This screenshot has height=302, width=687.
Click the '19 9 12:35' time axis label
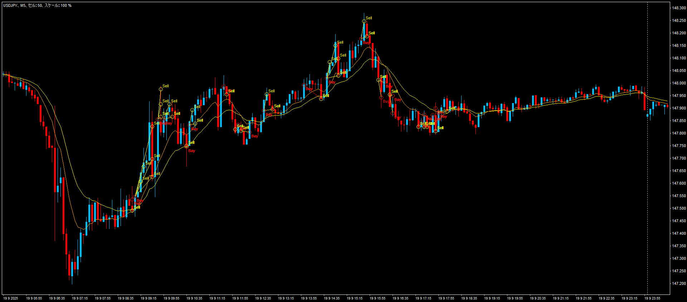click(263, 298)
